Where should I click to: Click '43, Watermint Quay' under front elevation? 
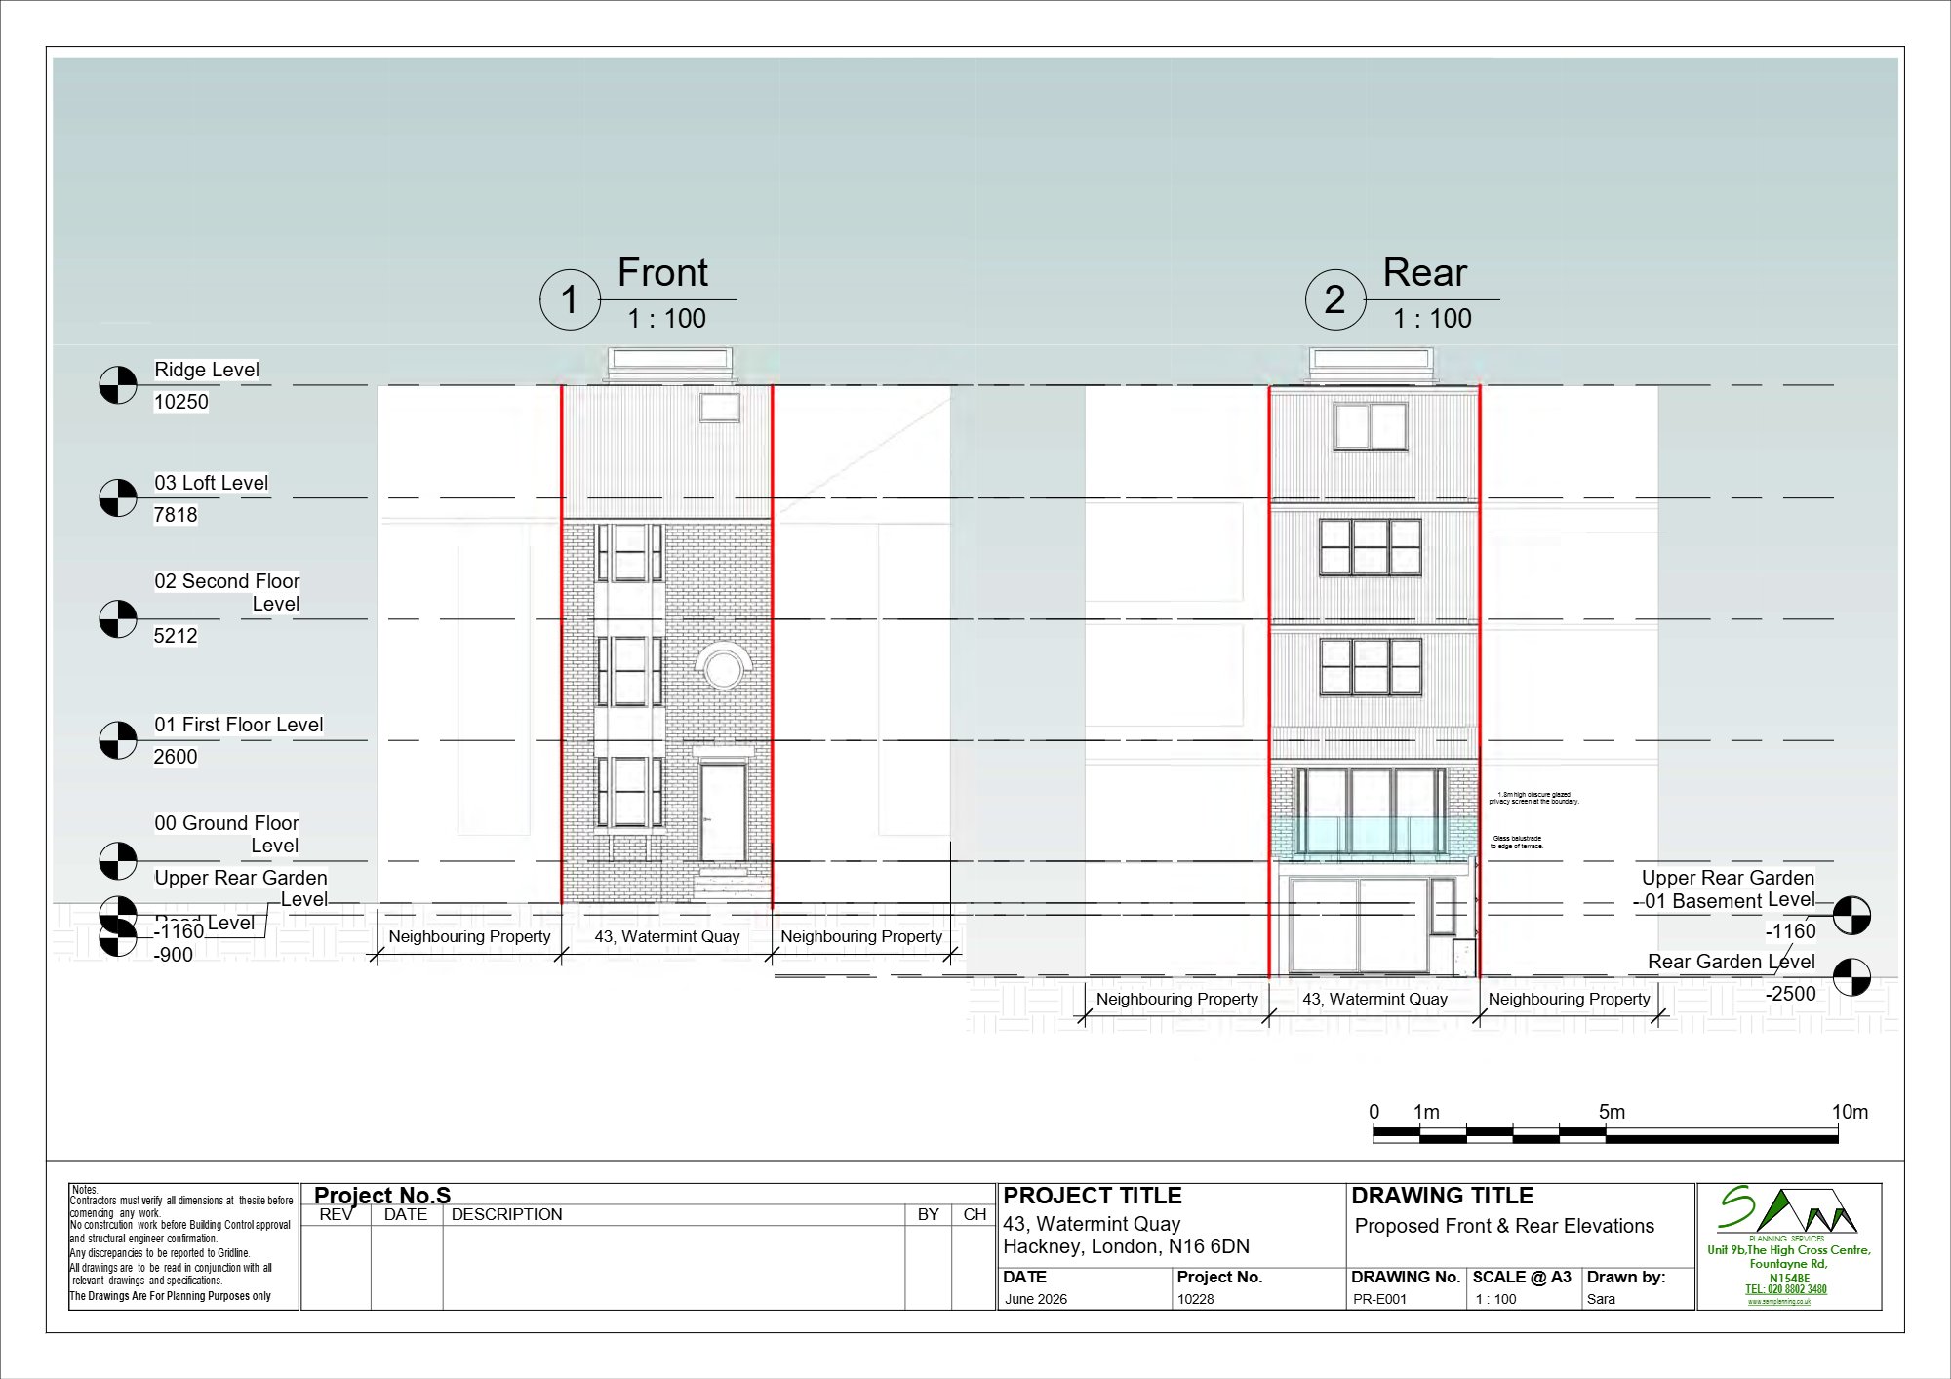[x=667, y=936]
